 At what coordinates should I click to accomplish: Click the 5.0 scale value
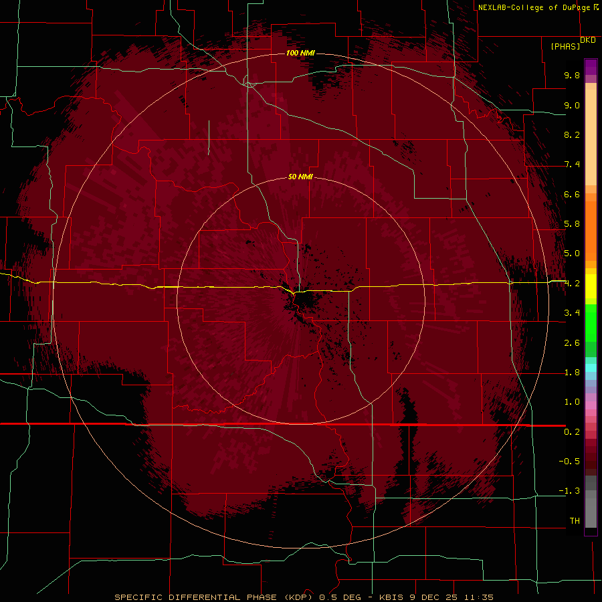click(572, 254)
